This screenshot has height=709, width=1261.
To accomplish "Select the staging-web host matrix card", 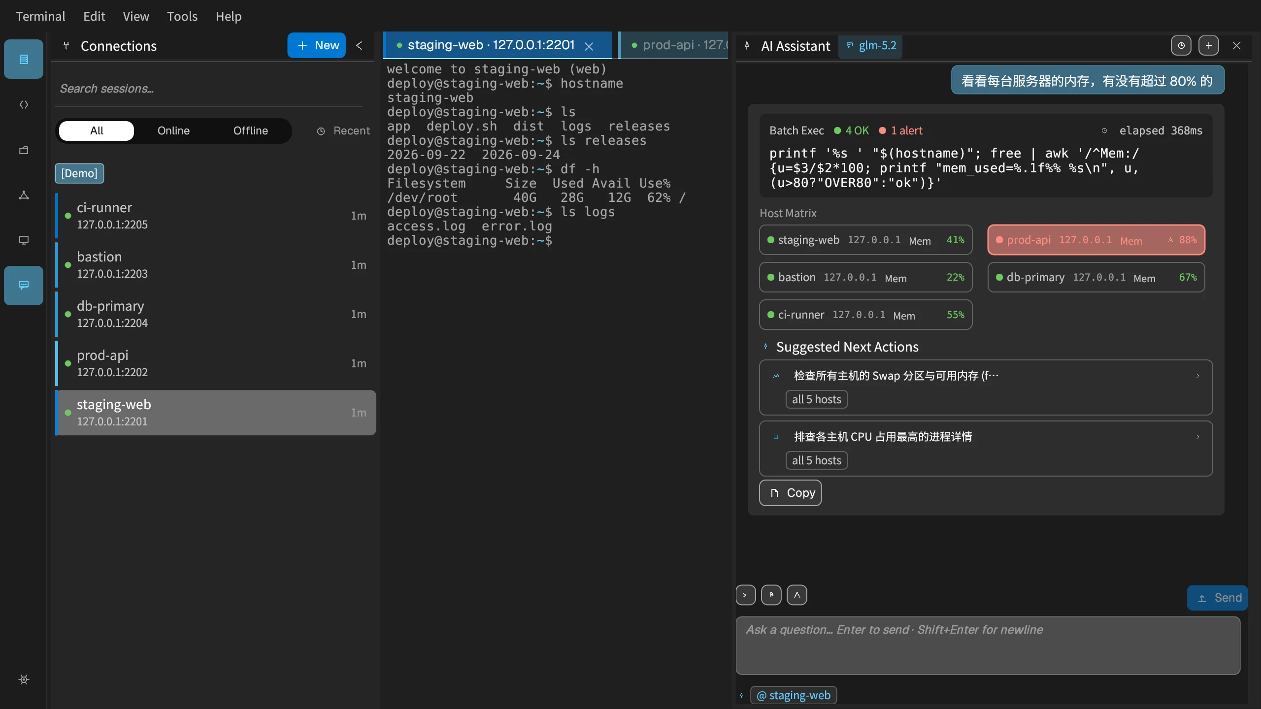I will (x=866, y=240).
